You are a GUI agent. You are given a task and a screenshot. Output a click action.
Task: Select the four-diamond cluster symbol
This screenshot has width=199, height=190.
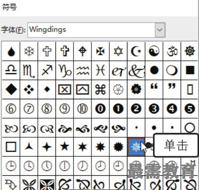29,89
